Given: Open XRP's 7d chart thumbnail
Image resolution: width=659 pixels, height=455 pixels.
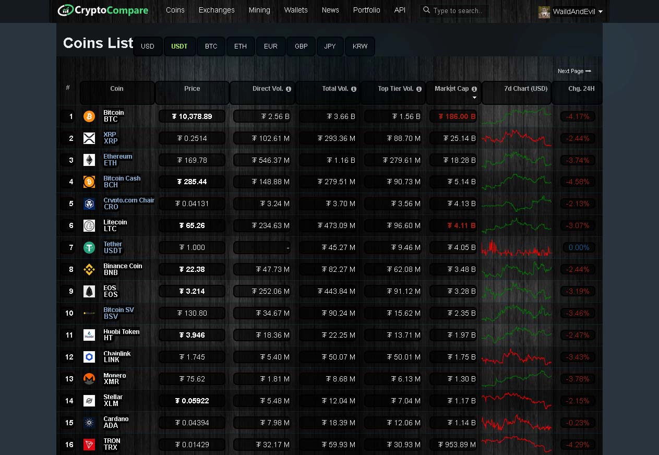Looking at the screenshot, I should pos(517,138).
